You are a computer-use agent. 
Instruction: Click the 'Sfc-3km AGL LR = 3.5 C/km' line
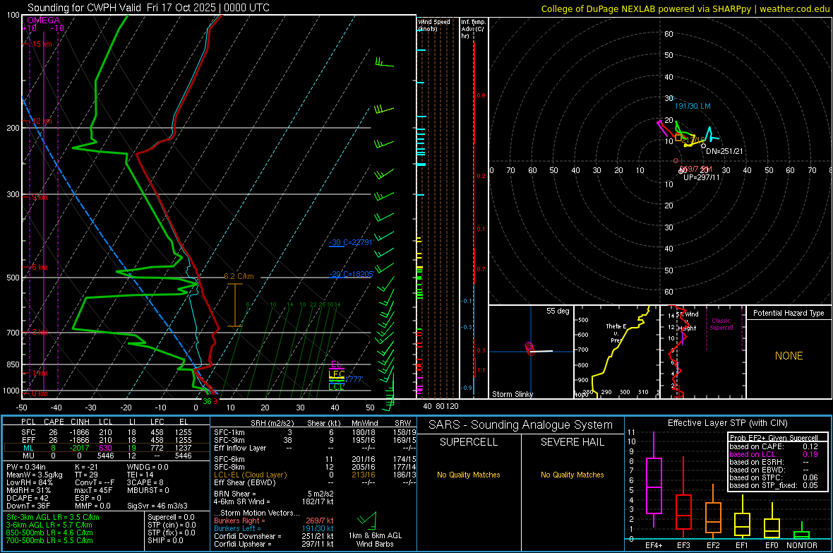[53, 518]
